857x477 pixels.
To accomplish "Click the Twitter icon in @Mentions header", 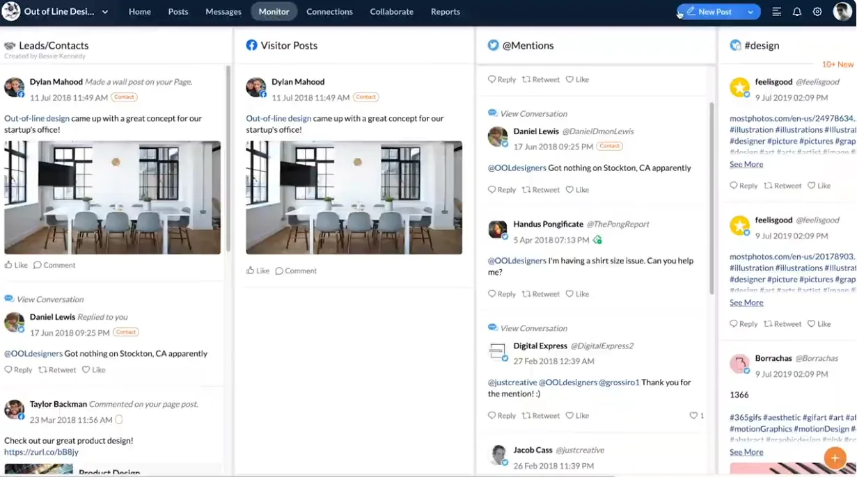I will [x=493, y=45].
